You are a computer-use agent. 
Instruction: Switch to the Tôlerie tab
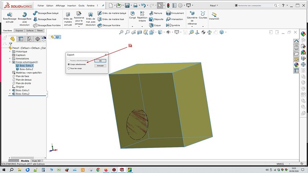[x=40, y=31]
